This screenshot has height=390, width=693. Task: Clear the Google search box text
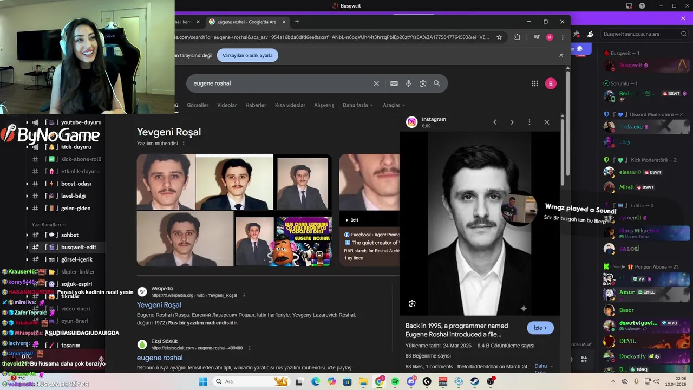tap(376, 83)
